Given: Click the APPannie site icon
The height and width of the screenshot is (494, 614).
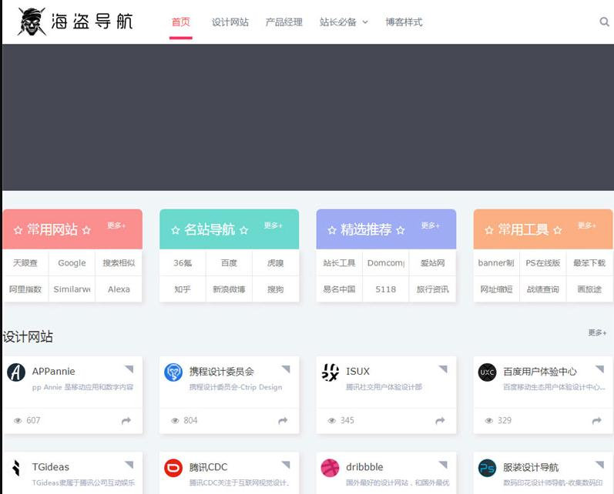Looking at the screenshot, I should coord(16,372).
